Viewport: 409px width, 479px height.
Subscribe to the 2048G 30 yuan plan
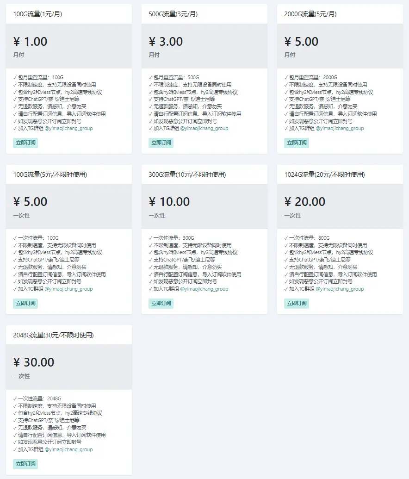tap(25, 464)
